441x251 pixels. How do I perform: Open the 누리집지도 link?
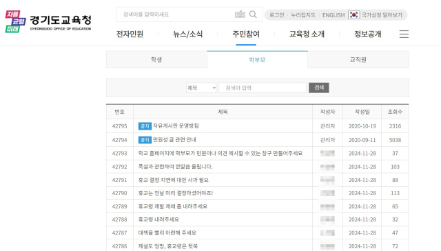click(303, 15)
